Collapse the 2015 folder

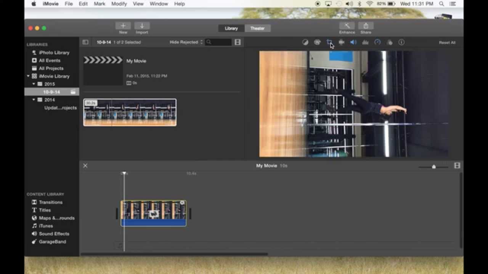[x=34, y=84]
